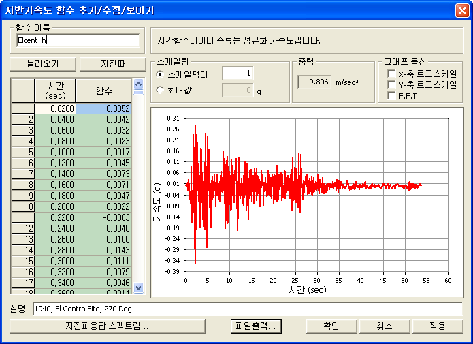Click the table scrollbar thumb
This screenshot has width=473, height=344.
(x=138, y=93)
